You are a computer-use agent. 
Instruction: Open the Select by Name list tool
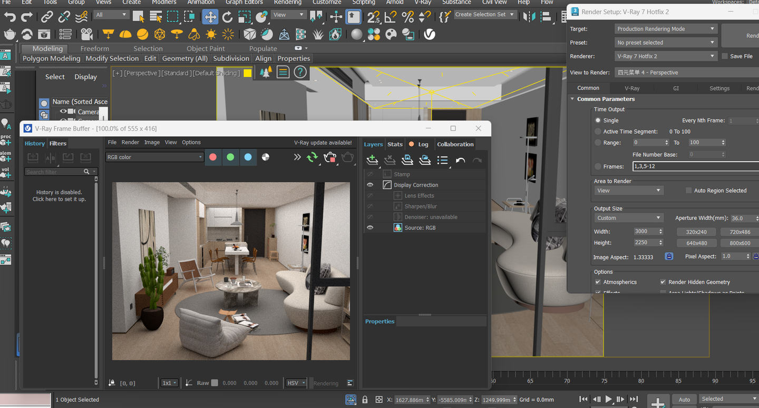coord(155,17)
